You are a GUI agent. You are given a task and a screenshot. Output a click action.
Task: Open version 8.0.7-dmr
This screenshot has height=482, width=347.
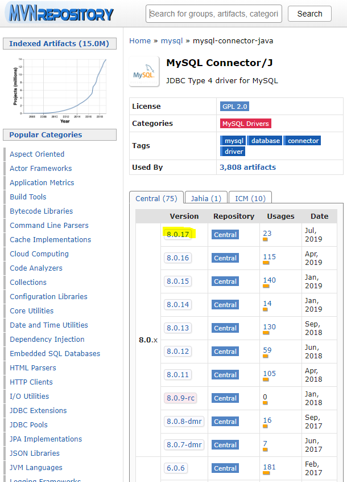[184, 445]
